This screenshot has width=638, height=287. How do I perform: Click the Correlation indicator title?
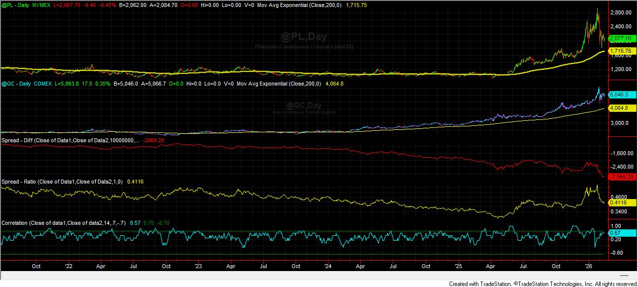(64, 223)
